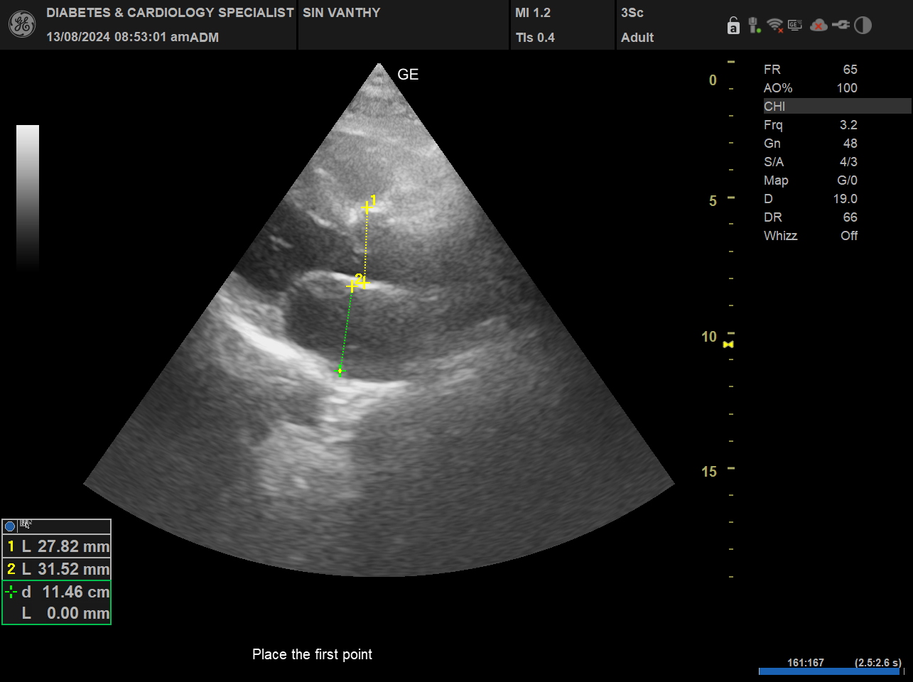Image resolution: width=913 pixels, height=682 pixels.
Task: Click the half-circle contrast icon
Action: [863, 26]
